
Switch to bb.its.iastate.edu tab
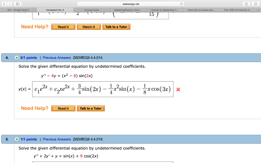(x=201, y=10)
